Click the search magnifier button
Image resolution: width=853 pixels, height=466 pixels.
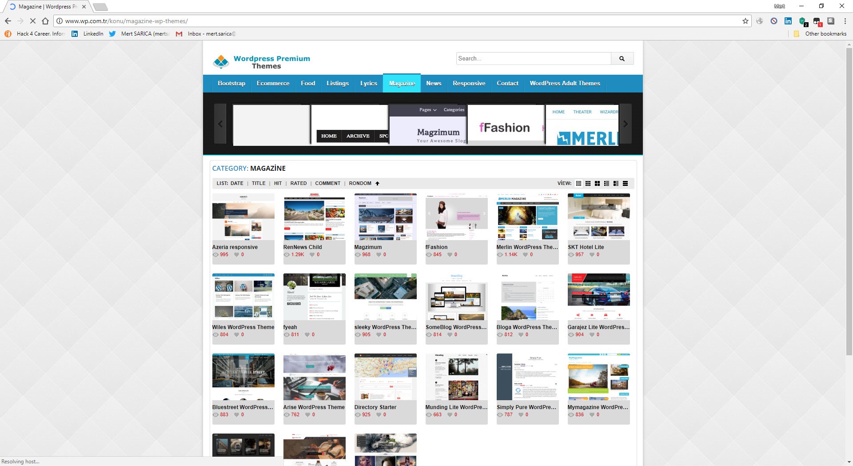click(622, 59)
